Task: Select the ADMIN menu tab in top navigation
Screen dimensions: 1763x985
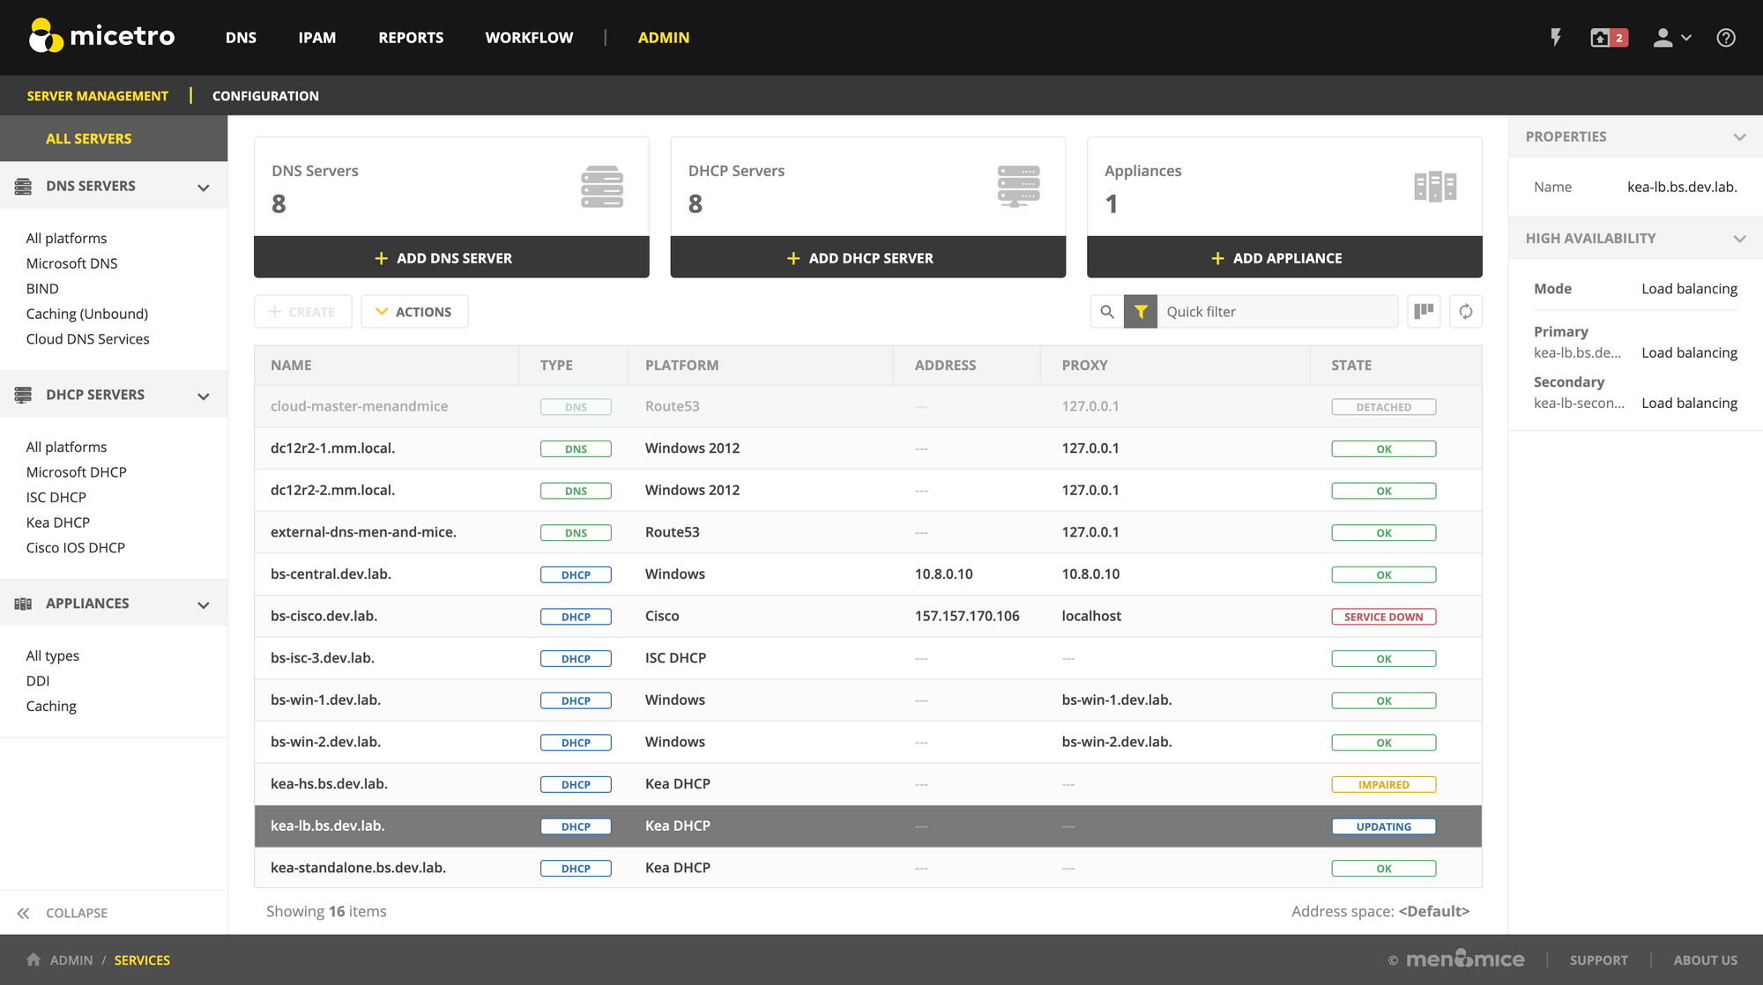Action: (x=664, y=36)
